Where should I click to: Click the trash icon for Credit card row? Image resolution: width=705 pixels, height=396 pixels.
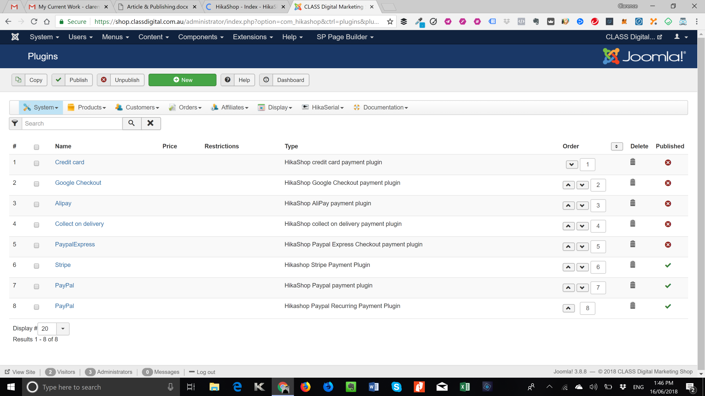(x=633, y=162)
